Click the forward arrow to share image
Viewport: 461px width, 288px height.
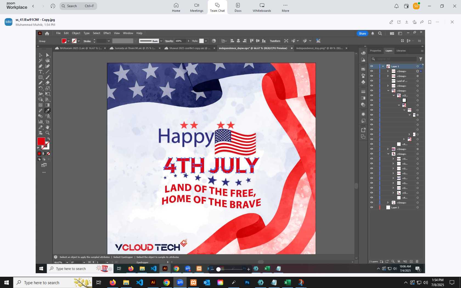pos(422,22)
